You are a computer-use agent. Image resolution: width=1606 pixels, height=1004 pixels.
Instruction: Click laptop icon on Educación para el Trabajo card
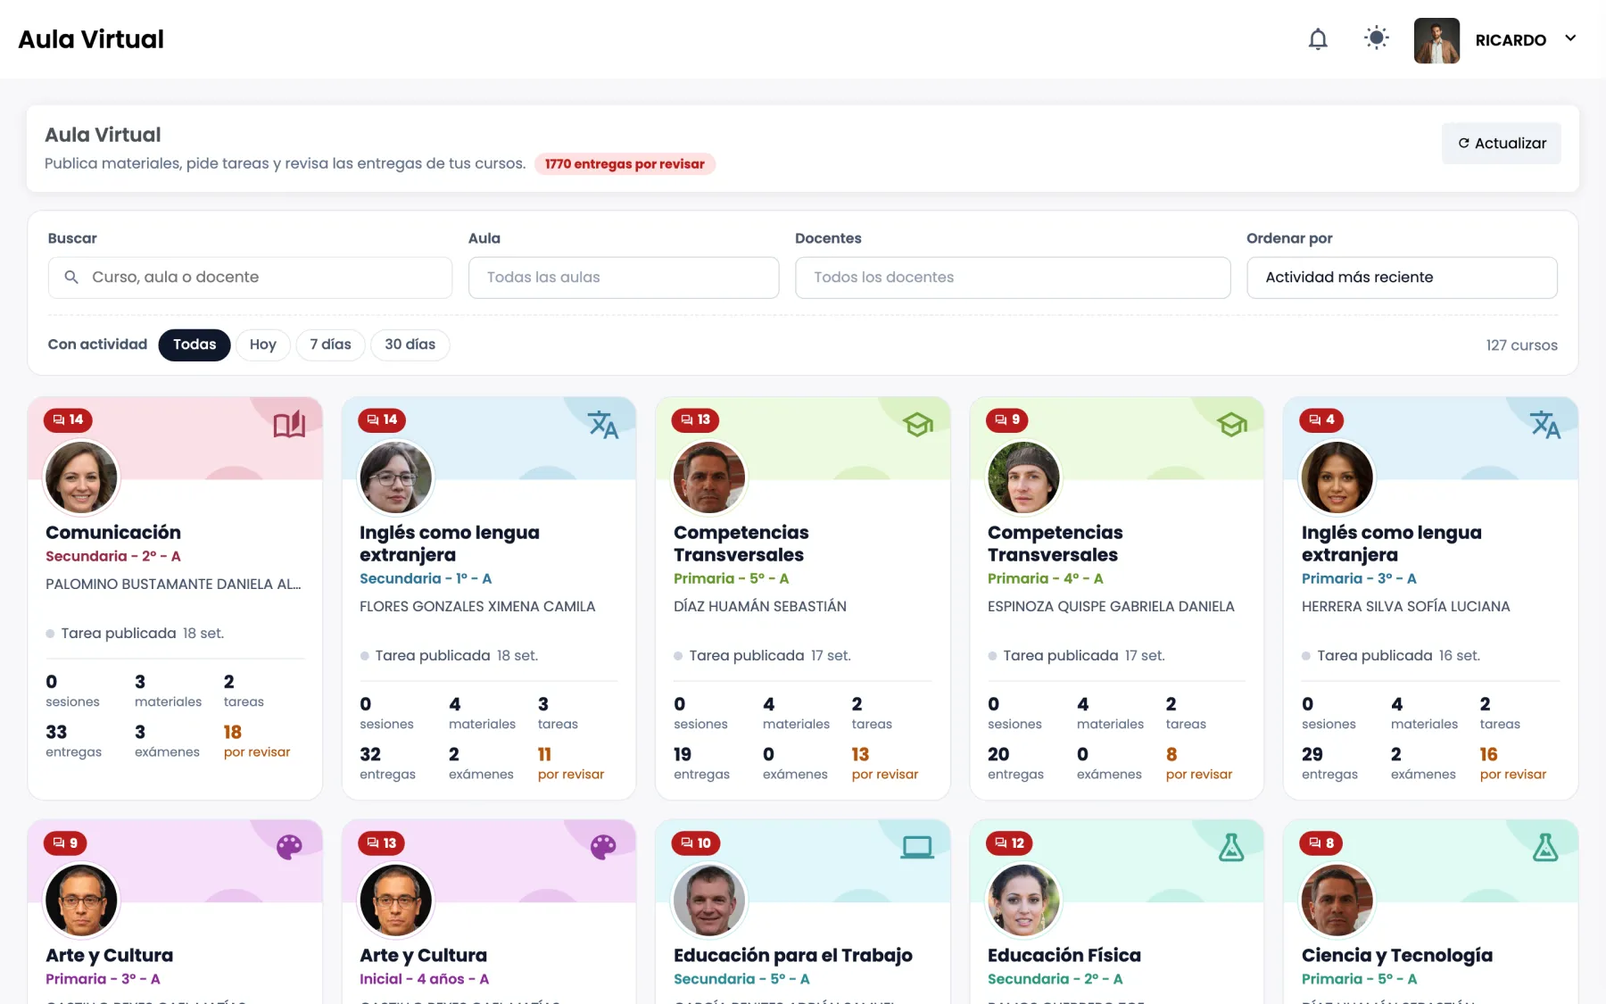(x=917, y=847)
